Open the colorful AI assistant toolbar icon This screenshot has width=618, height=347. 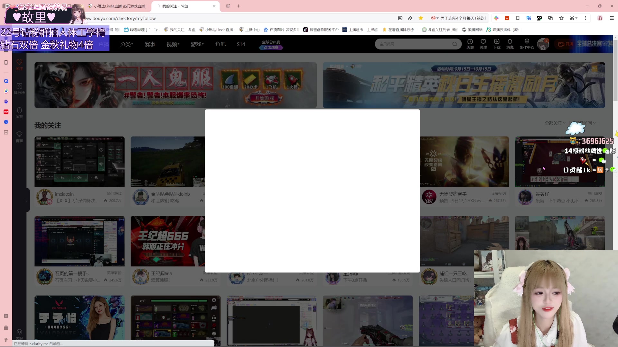coord(496,18)
